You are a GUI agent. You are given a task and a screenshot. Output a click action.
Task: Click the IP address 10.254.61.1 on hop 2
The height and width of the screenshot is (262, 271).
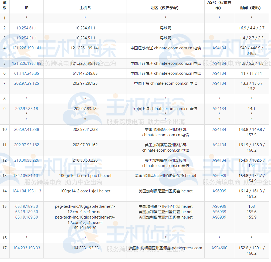coord(26,28)
